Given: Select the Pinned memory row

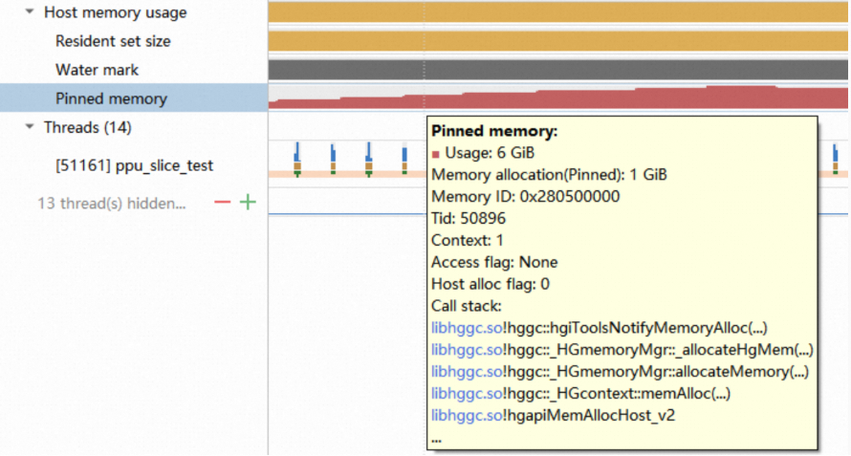Looking at the screenshot, I should [134, 98].
